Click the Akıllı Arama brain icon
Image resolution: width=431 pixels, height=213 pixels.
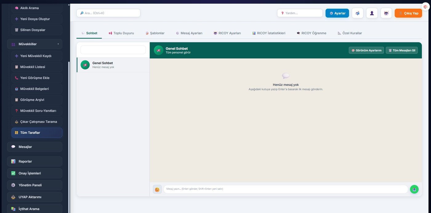point(17,8)
